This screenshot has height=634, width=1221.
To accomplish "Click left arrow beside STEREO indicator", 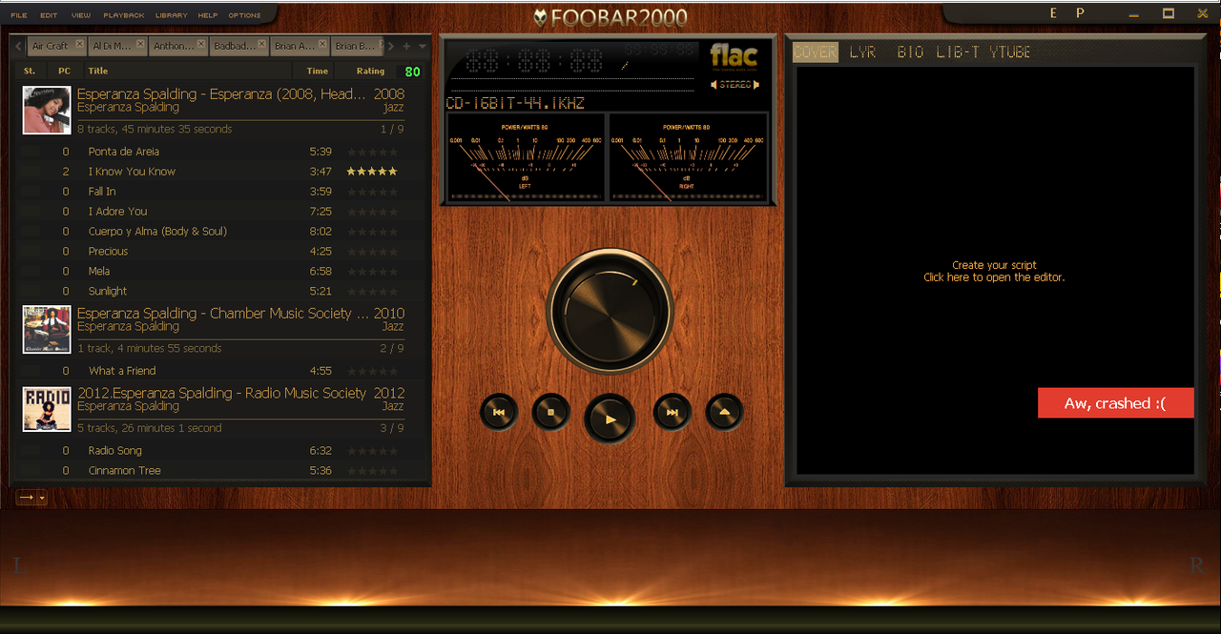I will 714,85.
